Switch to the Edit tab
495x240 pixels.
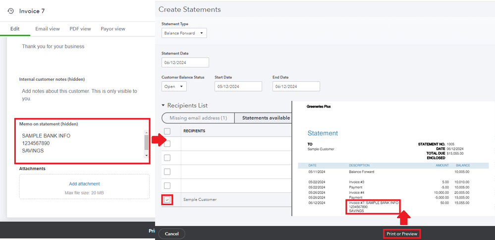(15, 29)
